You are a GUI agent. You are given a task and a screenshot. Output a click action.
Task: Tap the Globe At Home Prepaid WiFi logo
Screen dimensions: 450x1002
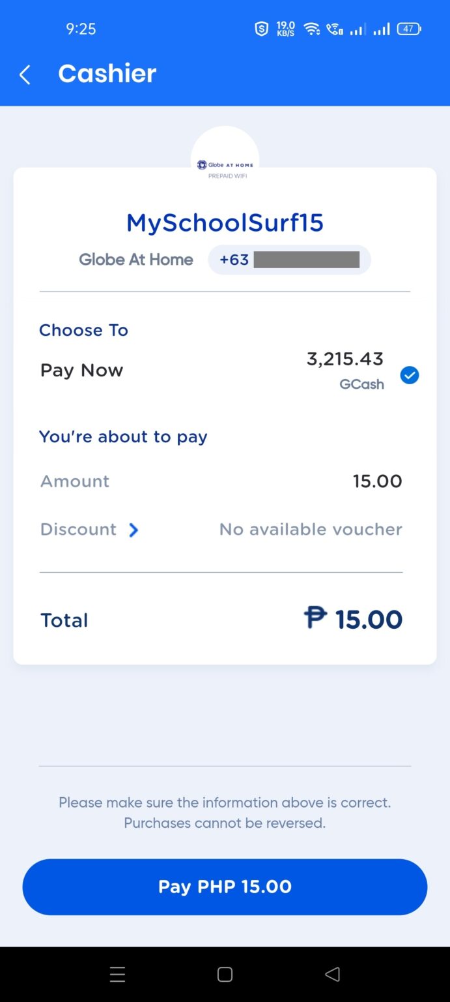[x=225, y=164]
